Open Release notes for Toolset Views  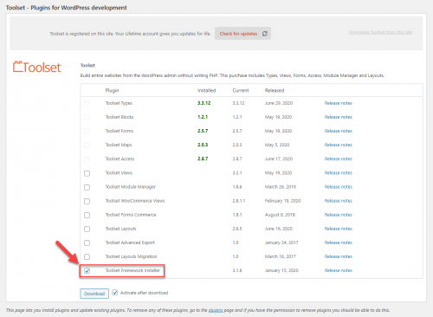click(x=339, y=172)
